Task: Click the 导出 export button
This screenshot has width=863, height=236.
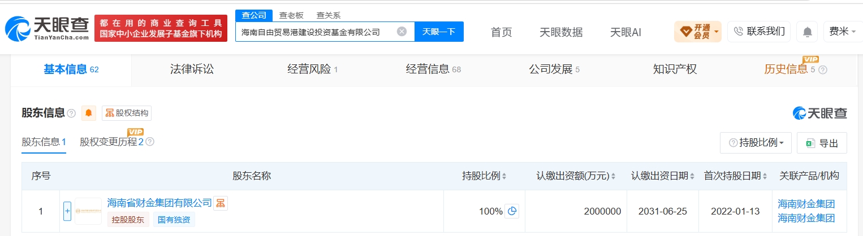Action: tap(822, 143)
